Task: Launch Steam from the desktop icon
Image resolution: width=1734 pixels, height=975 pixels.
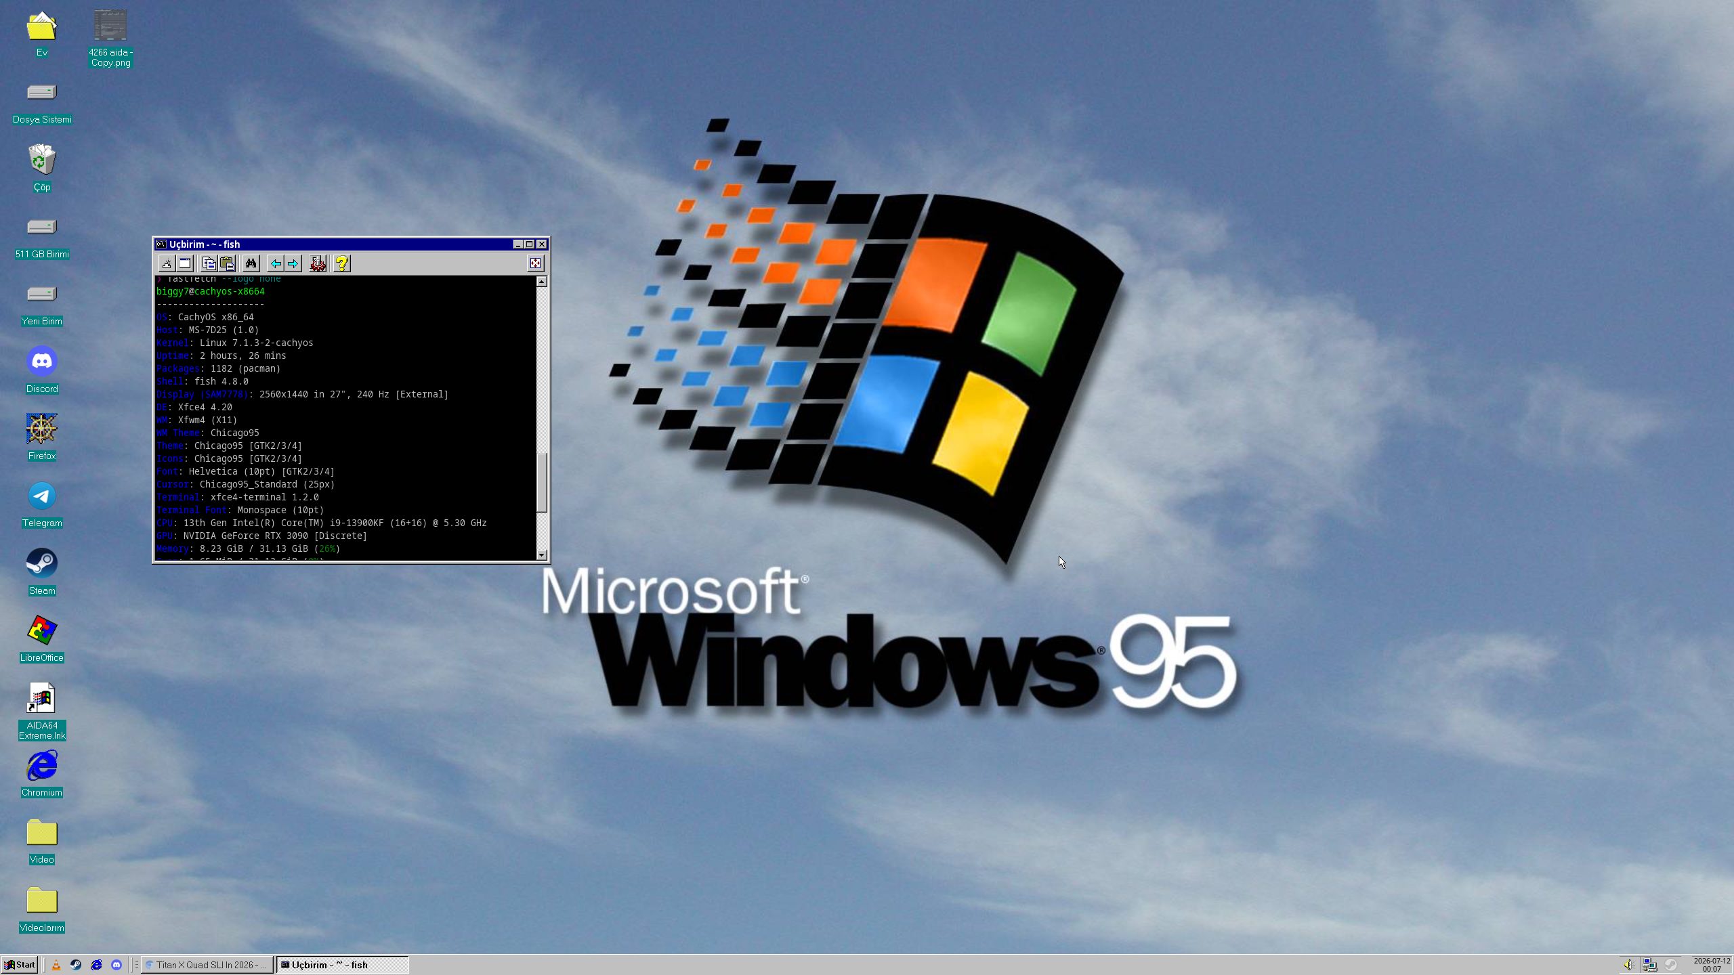Action: click(42, 571)
